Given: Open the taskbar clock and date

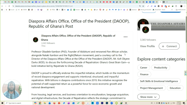Looking at the screenshot, I should coord(179,103).
